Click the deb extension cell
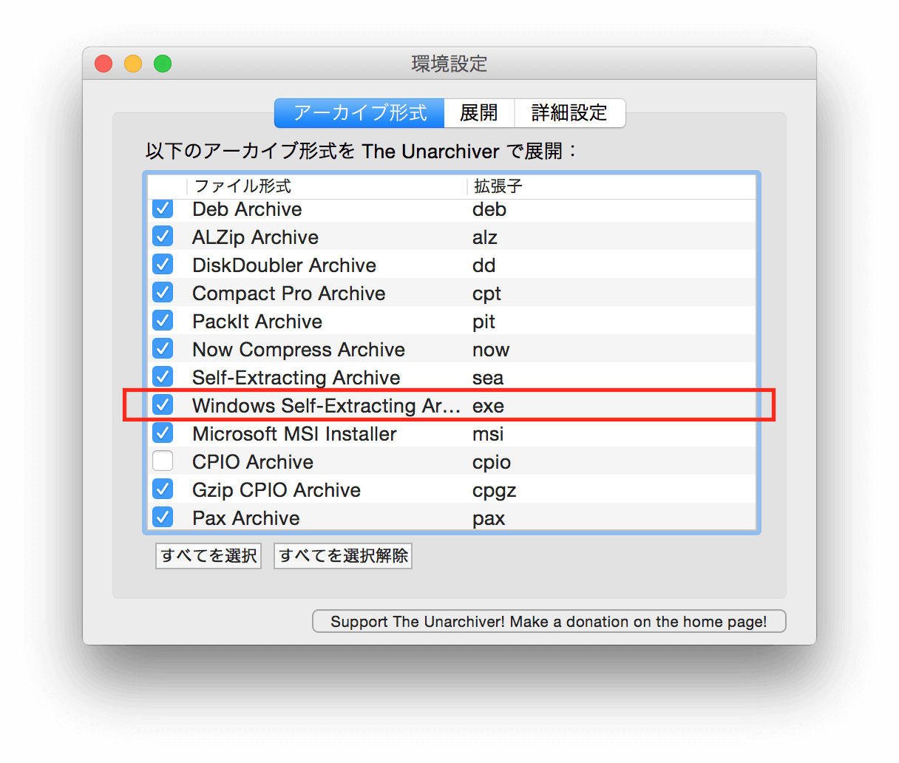 (489, 209)
